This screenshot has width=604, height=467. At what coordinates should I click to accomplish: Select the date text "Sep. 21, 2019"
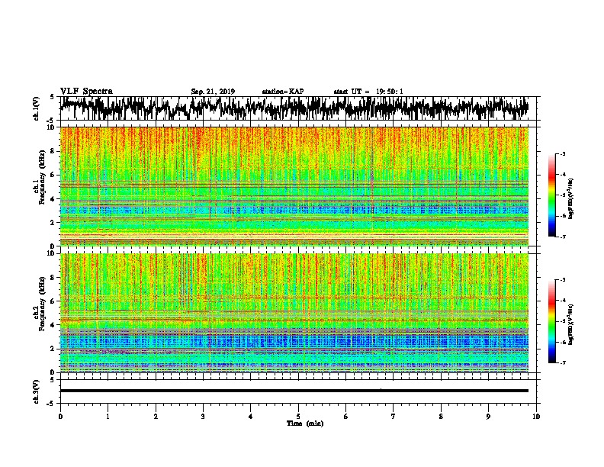click(213, 92)
